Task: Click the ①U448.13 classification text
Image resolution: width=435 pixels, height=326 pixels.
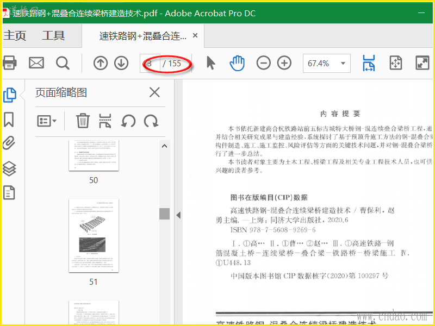Action: [233, 262]
